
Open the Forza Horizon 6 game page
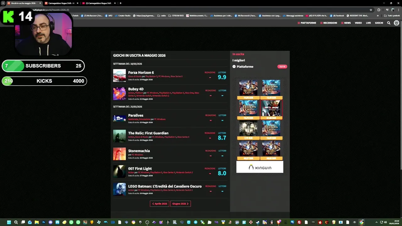pyautogui.click(x=141, y=73)
